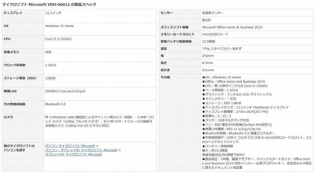Open the パソコン・タブレットPC マイクロソフト Microsoft link

81,150
